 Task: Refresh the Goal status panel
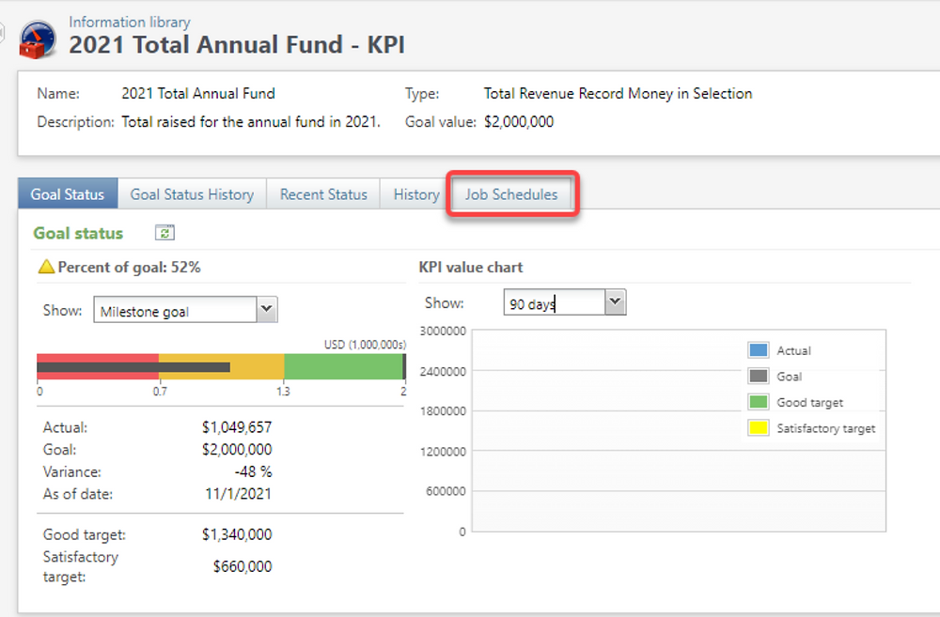point(164,232)
